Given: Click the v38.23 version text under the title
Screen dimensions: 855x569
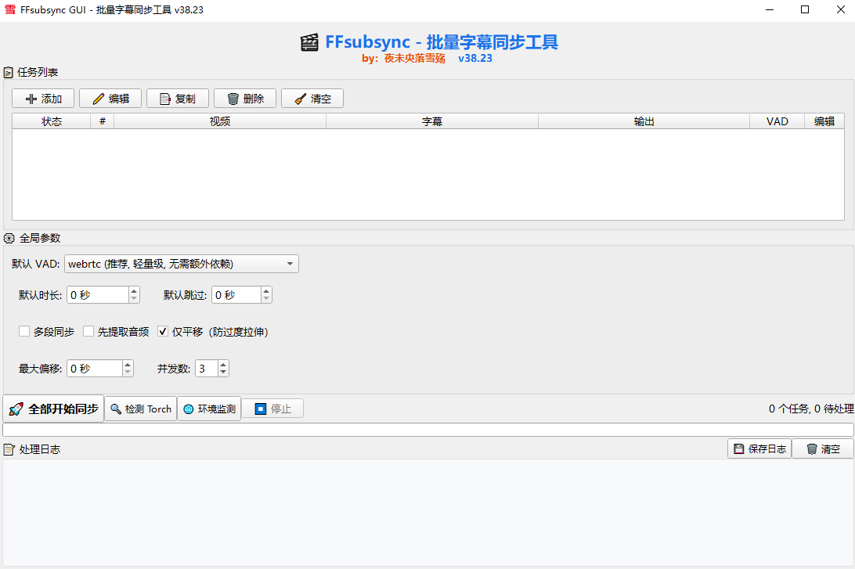Looking at the screenshot, I should click(x=475, y=59).
